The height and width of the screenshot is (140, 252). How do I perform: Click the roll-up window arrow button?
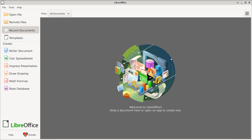[238, 3]
